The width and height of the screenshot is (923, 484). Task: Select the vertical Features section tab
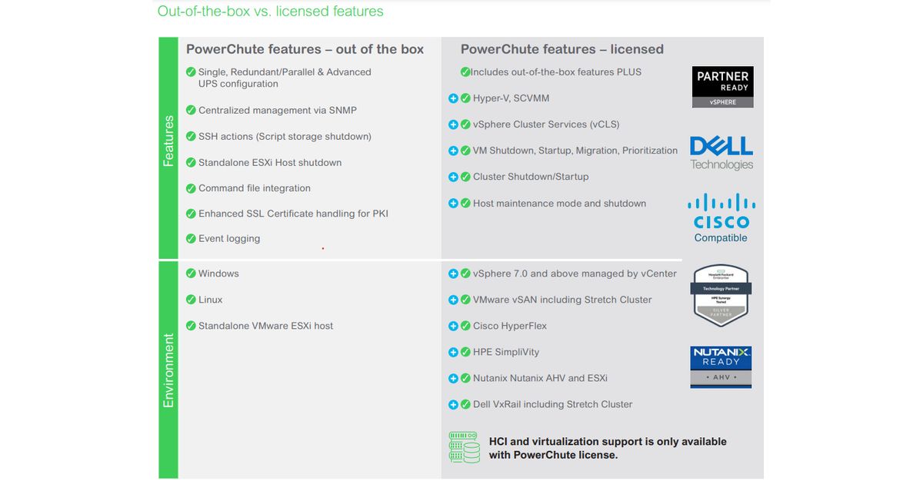click(x=168, y=148)
